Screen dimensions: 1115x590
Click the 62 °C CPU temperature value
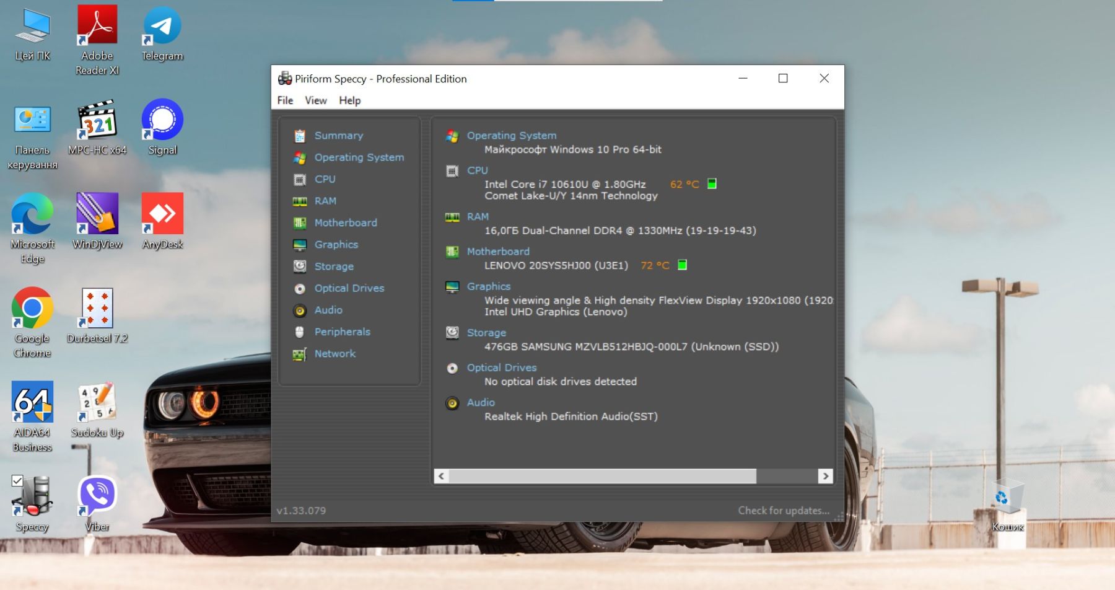(x=684, y=184)
